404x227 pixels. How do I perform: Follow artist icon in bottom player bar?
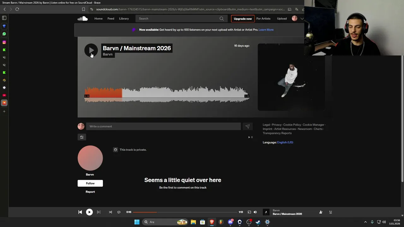pos(321,212)
